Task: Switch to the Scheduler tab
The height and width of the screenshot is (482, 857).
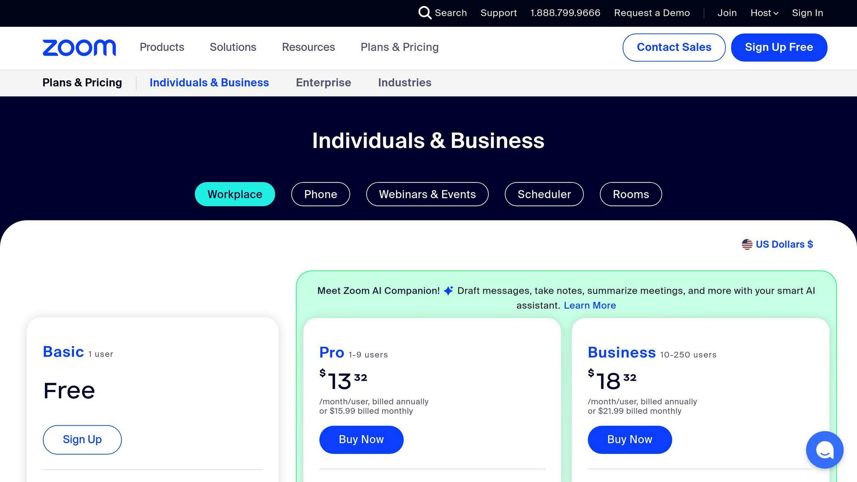Action: tap(544, 194)
